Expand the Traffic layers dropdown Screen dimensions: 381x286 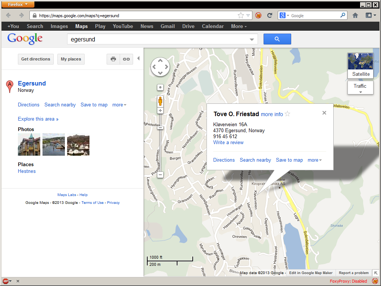(x=360, y=88)
